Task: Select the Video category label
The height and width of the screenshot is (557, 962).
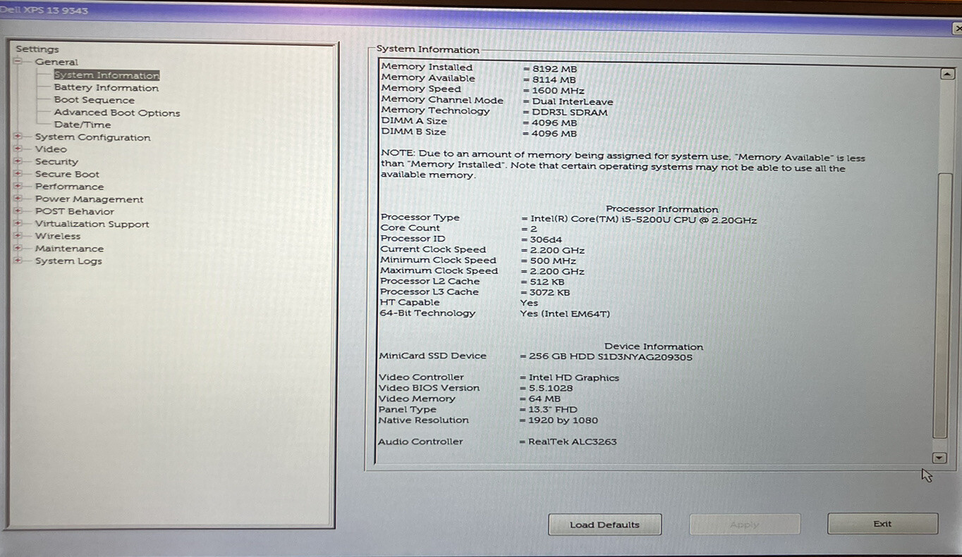Action: click(x=51, y=149)
